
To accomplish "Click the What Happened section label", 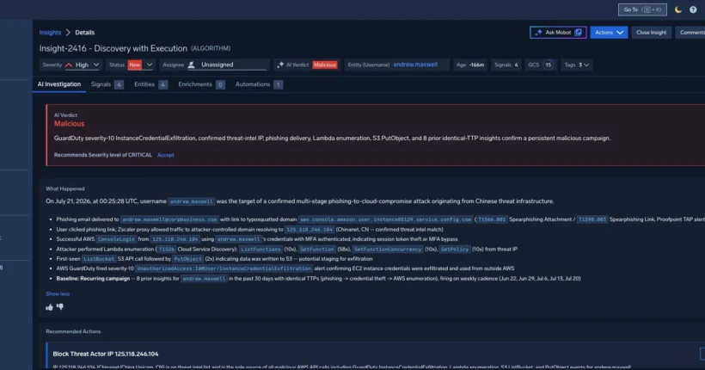I will 65,189.
